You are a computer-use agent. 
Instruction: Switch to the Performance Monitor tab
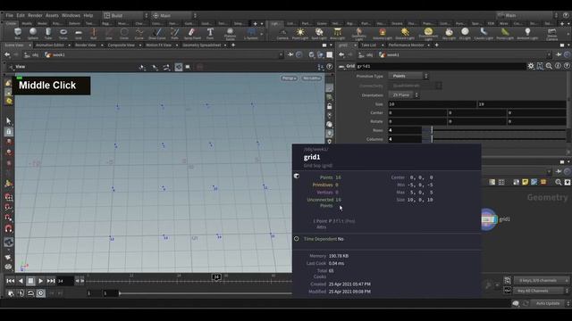tap(406, 45)
